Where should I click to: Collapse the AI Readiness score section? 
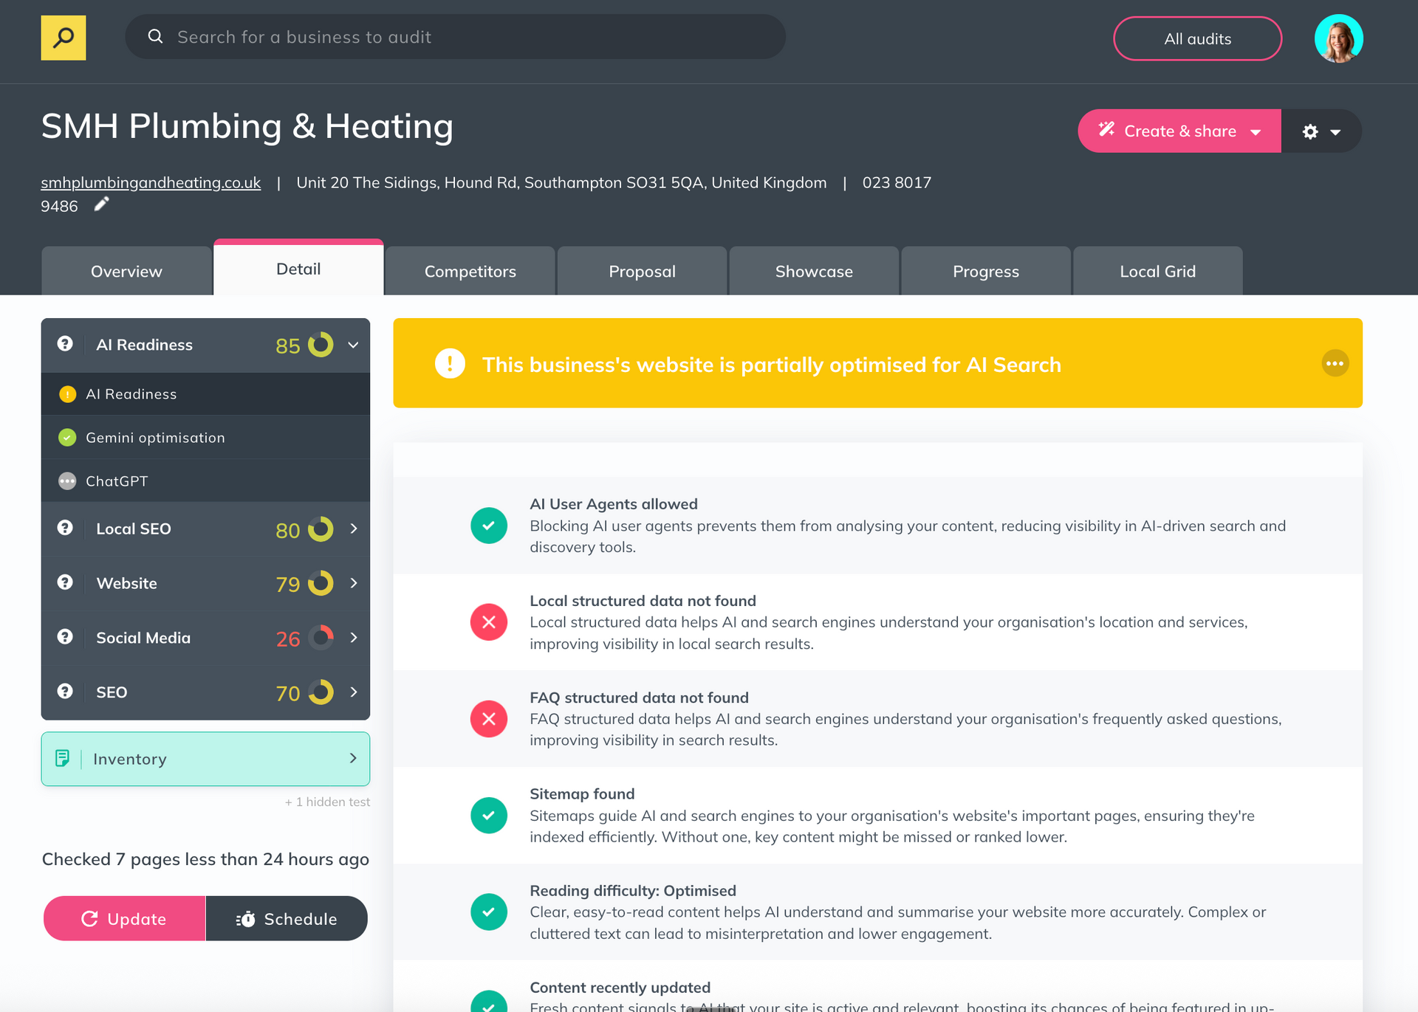(352, 344)
